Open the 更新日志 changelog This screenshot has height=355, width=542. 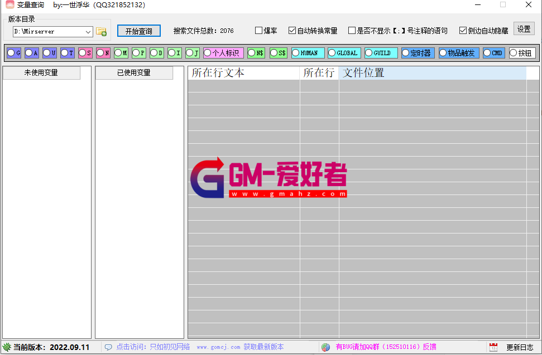coord(520,347)
